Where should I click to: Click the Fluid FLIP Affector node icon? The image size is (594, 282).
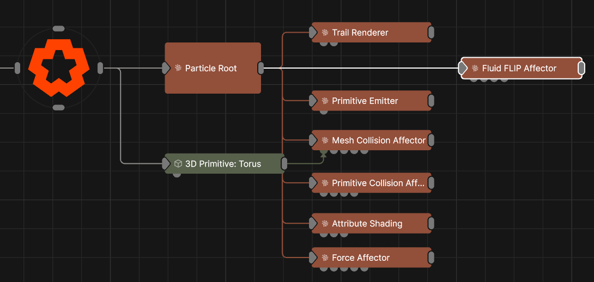click(x=475, y=69)
